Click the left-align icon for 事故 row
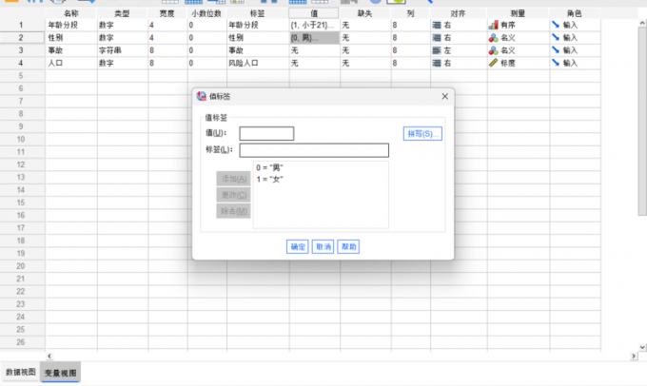The image size is (647, 386). coord(437,49)
